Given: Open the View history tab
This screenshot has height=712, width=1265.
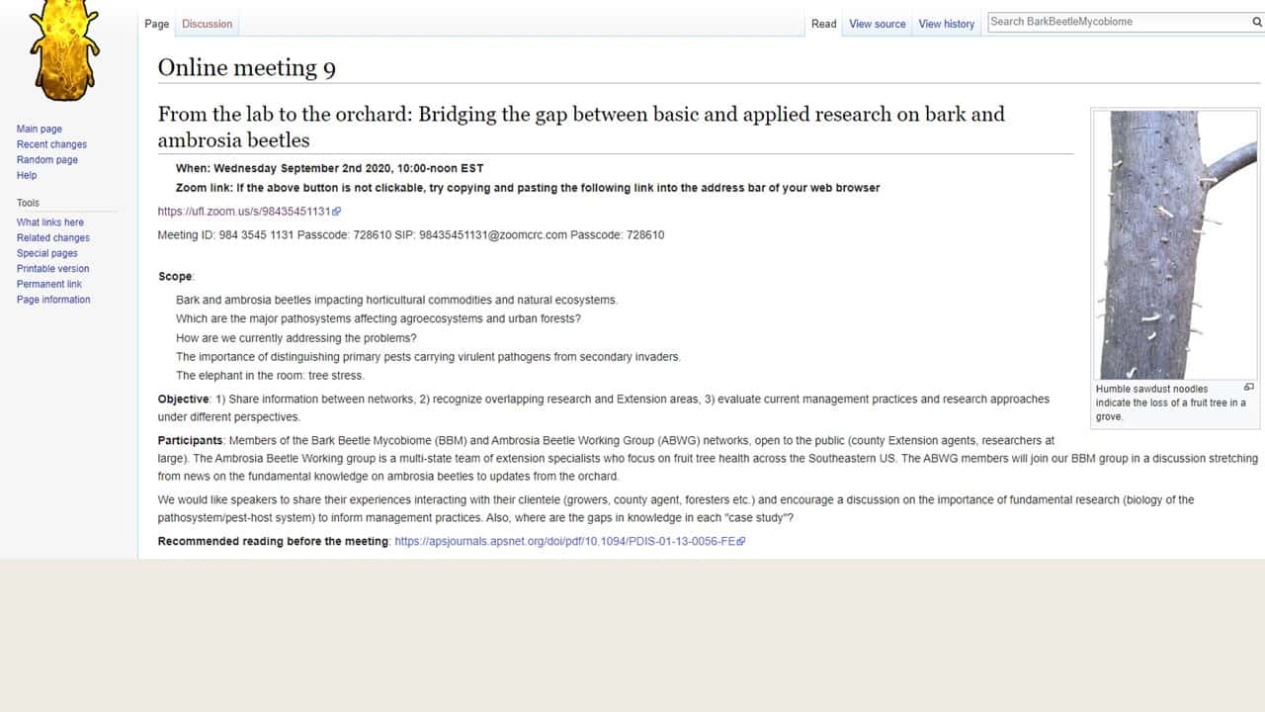Looking at the screenshot, I should (947, 24).
